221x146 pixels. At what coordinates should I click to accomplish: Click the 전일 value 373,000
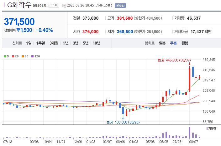point(90,18)
